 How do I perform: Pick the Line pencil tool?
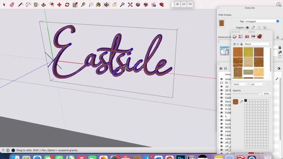click(20, 5)
